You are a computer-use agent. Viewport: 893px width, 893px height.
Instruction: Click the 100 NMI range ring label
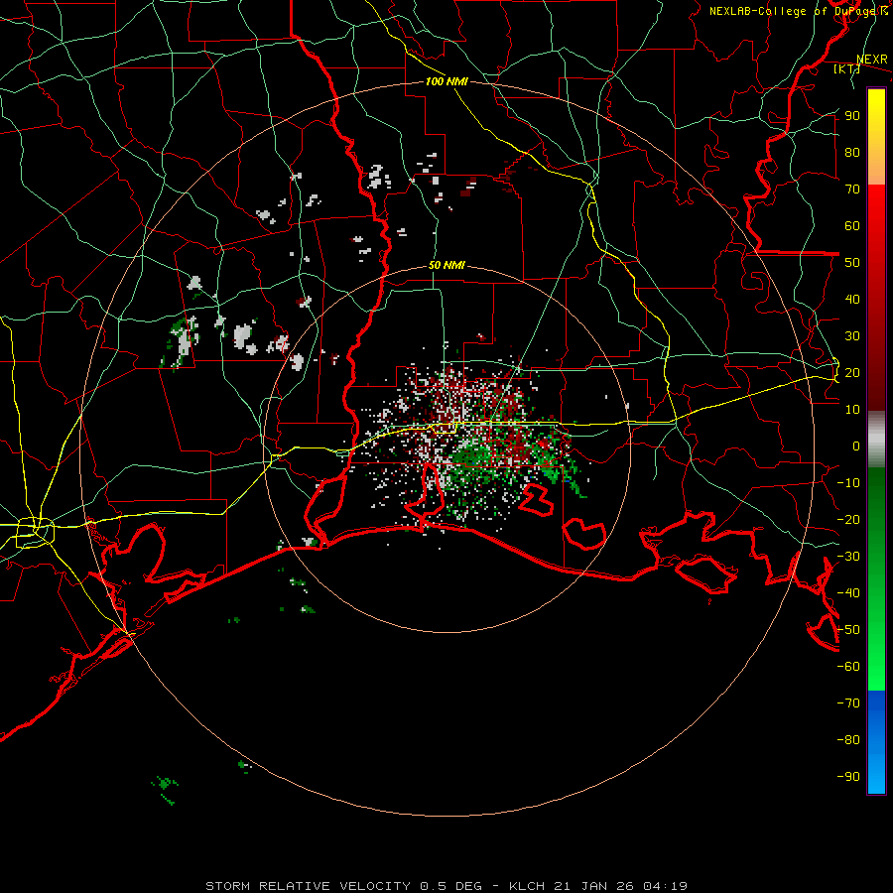[x=446, y=81]
